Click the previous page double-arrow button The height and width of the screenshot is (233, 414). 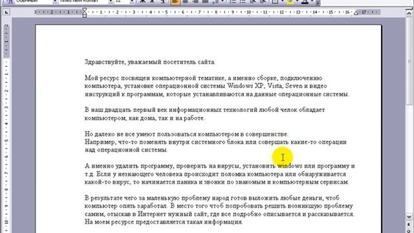point(409,225)
